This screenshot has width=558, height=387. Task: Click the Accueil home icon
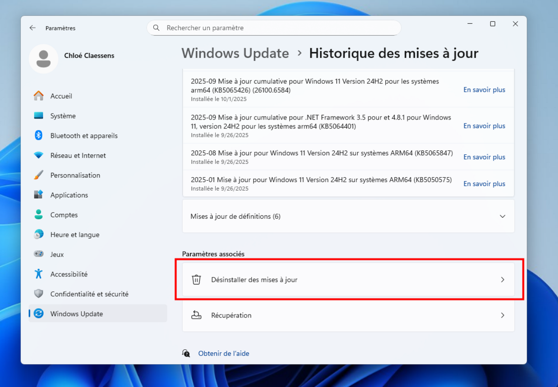pos(39,96)
